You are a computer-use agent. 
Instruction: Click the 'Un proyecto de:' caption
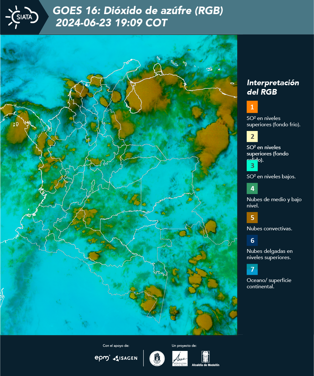[x=184, y=346]
